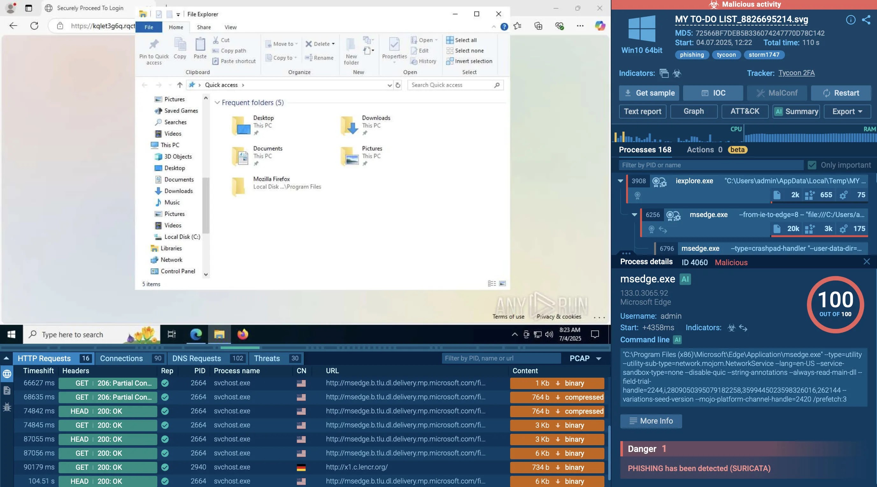Open Edge Copilot icon
Viewport: 877px width, 487px height.
(x=600, y=25)
